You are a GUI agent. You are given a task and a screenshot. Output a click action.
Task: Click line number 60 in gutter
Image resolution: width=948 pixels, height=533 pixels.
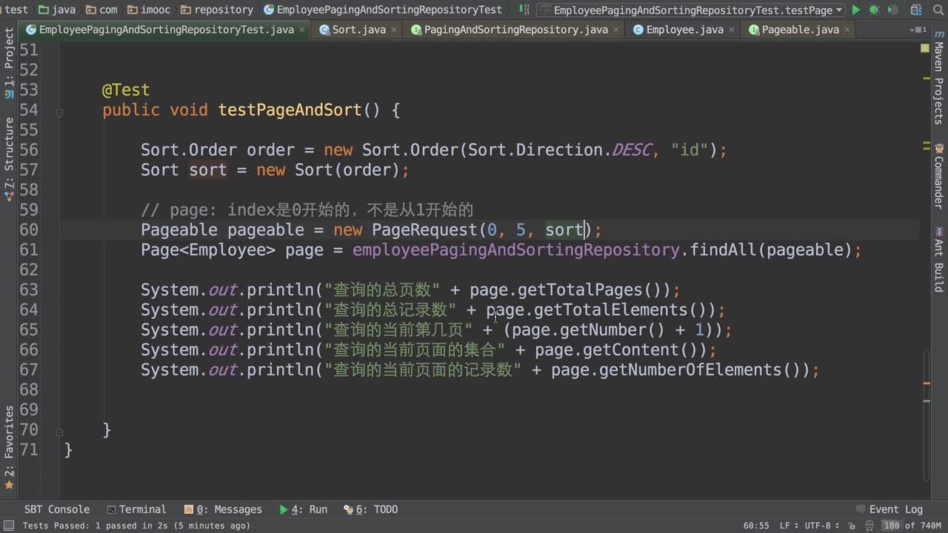click(x=29, y=229)
